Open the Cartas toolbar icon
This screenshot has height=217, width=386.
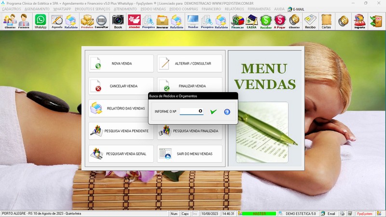[x=326, y=21]
